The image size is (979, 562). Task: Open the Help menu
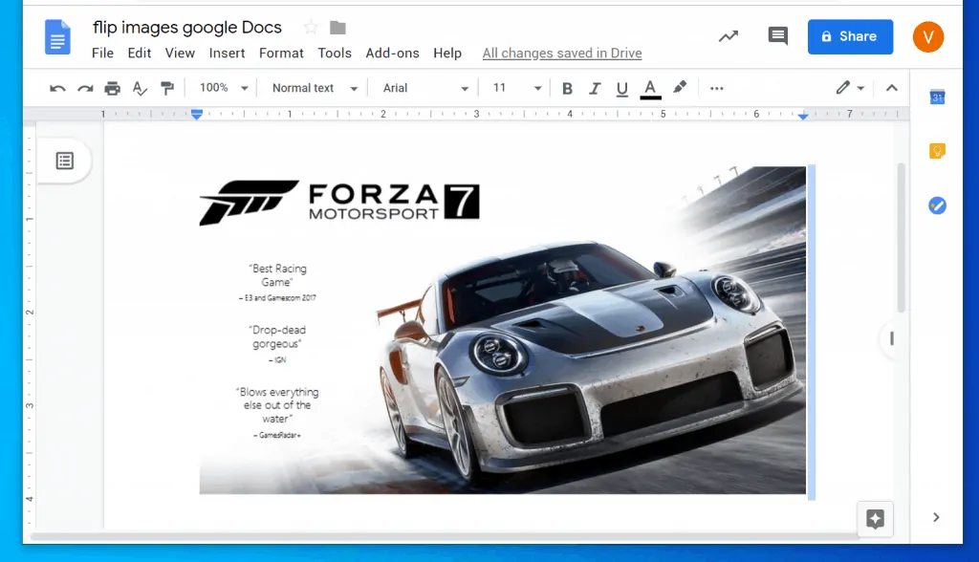pos(447,54)
